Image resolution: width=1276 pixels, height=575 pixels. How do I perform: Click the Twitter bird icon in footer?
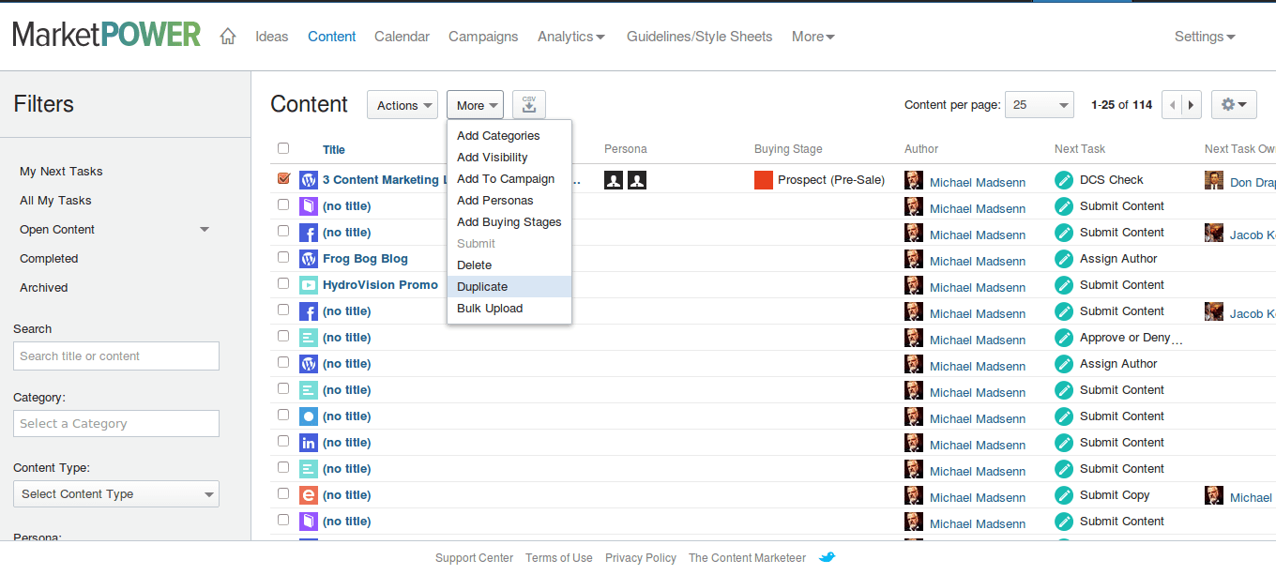827,557
